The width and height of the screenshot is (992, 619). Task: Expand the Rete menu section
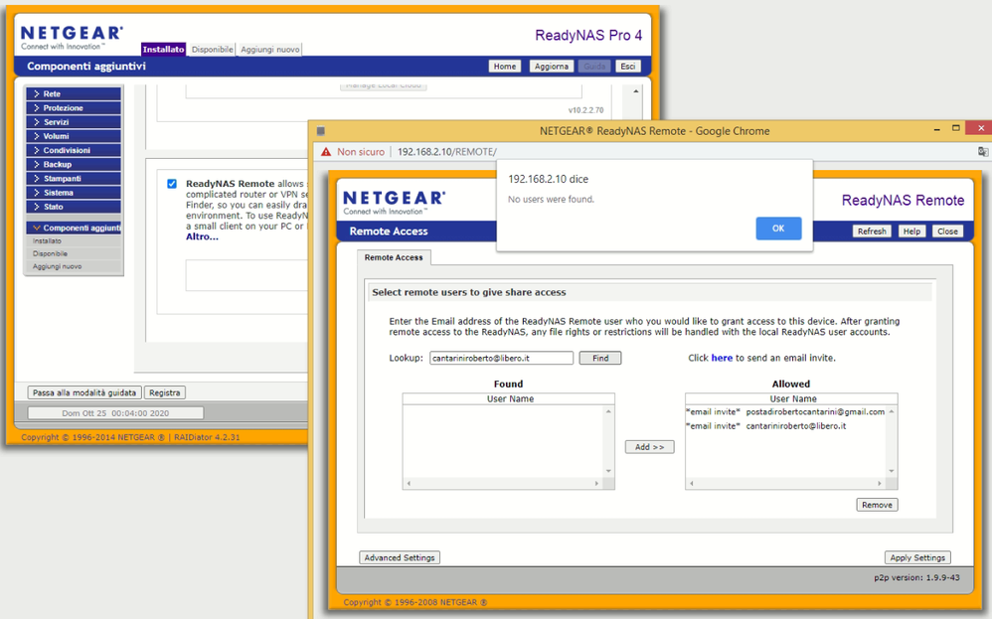(x=74, y=93)
